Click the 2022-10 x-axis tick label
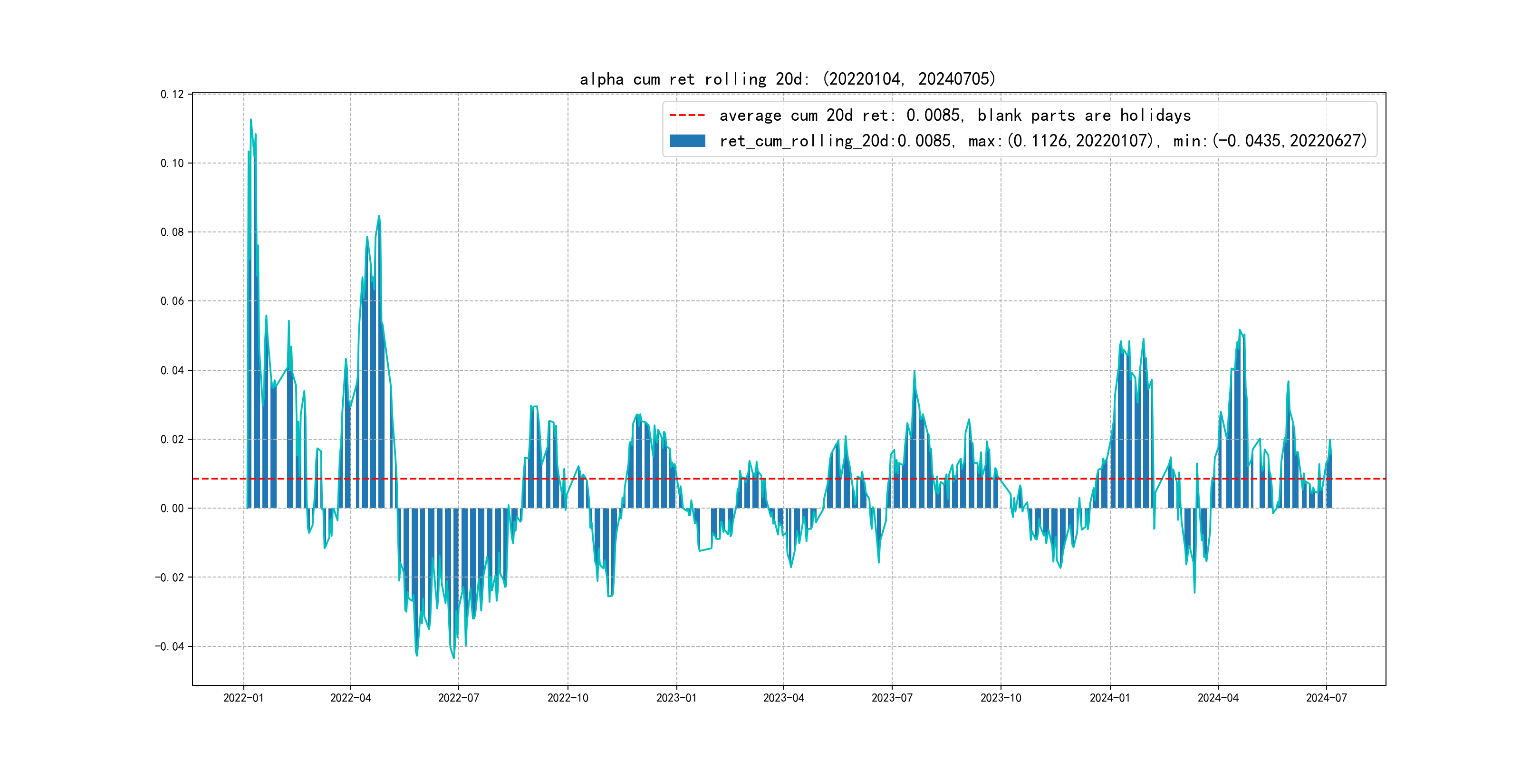The height and width of the screenshot is (770, 1540). point(568,698)
